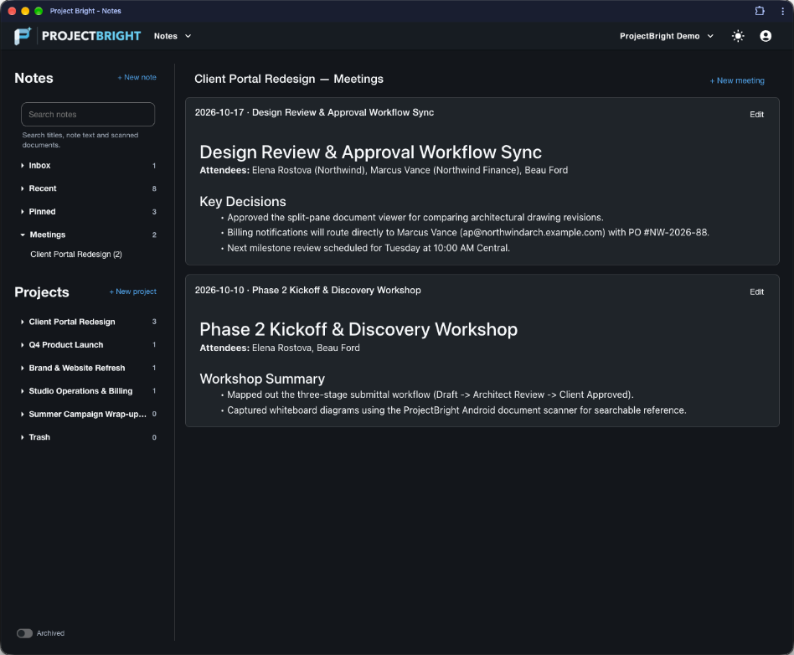794x655 pixels.
Task: Open Client Portal Redesign (2) under Meetings
Action: point(76,255)
